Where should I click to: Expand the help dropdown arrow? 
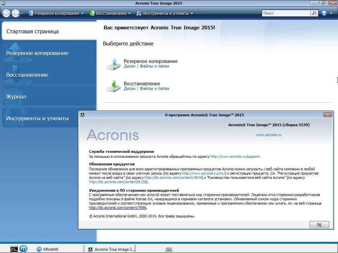tap(331, 14)
